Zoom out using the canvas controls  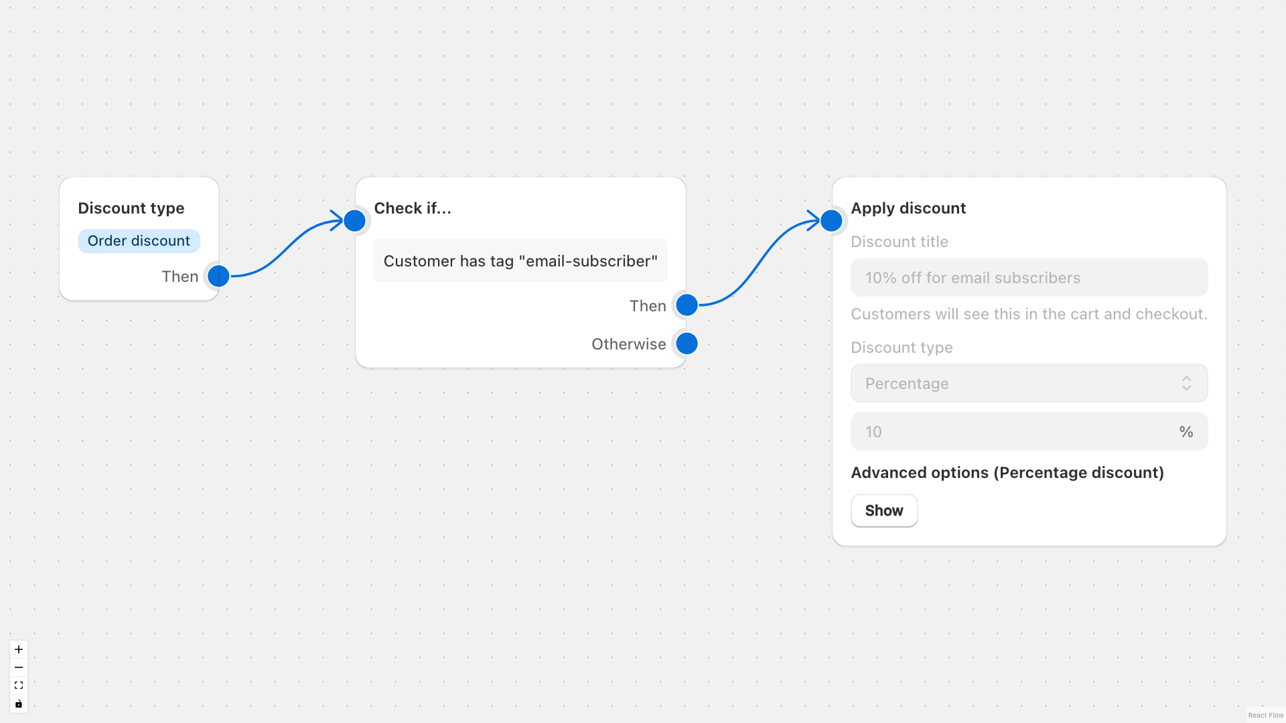tap(18, 667)
